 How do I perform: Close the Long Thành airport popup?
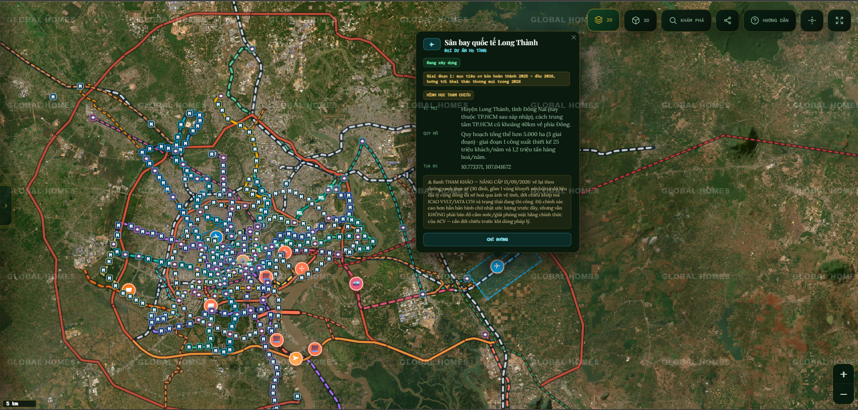[573, 38]
